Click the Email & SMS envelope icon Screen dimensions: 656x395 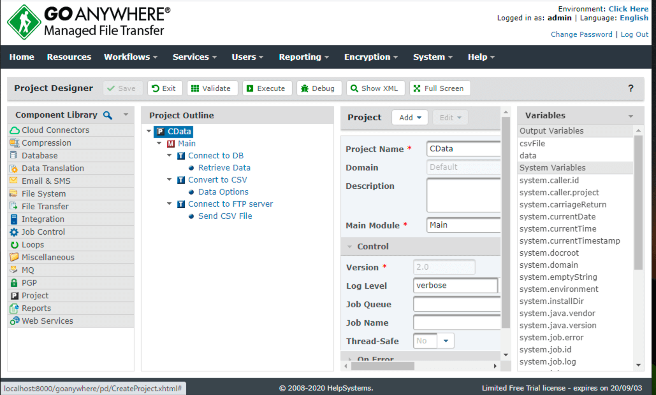pos(14,181)
